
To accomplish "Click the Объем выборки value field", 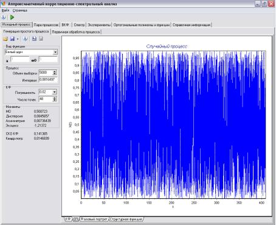I will pos(46,73).
